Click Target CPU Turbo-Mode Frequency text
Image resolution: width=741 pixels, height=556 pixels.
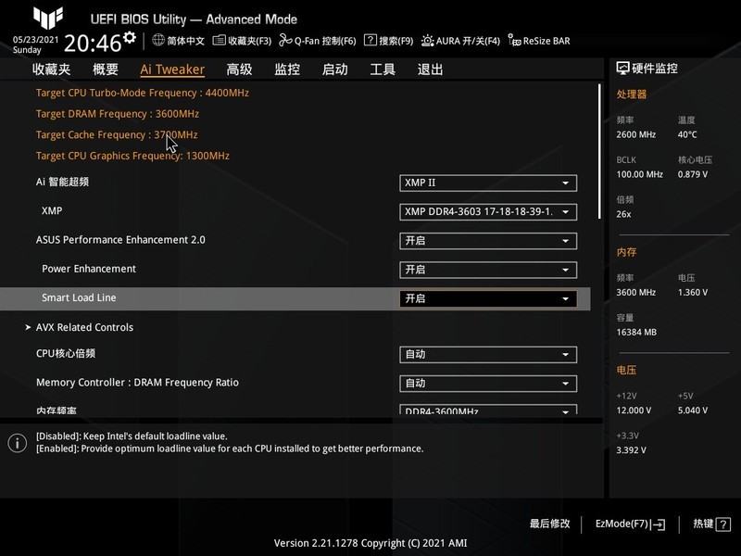point(143,94)
